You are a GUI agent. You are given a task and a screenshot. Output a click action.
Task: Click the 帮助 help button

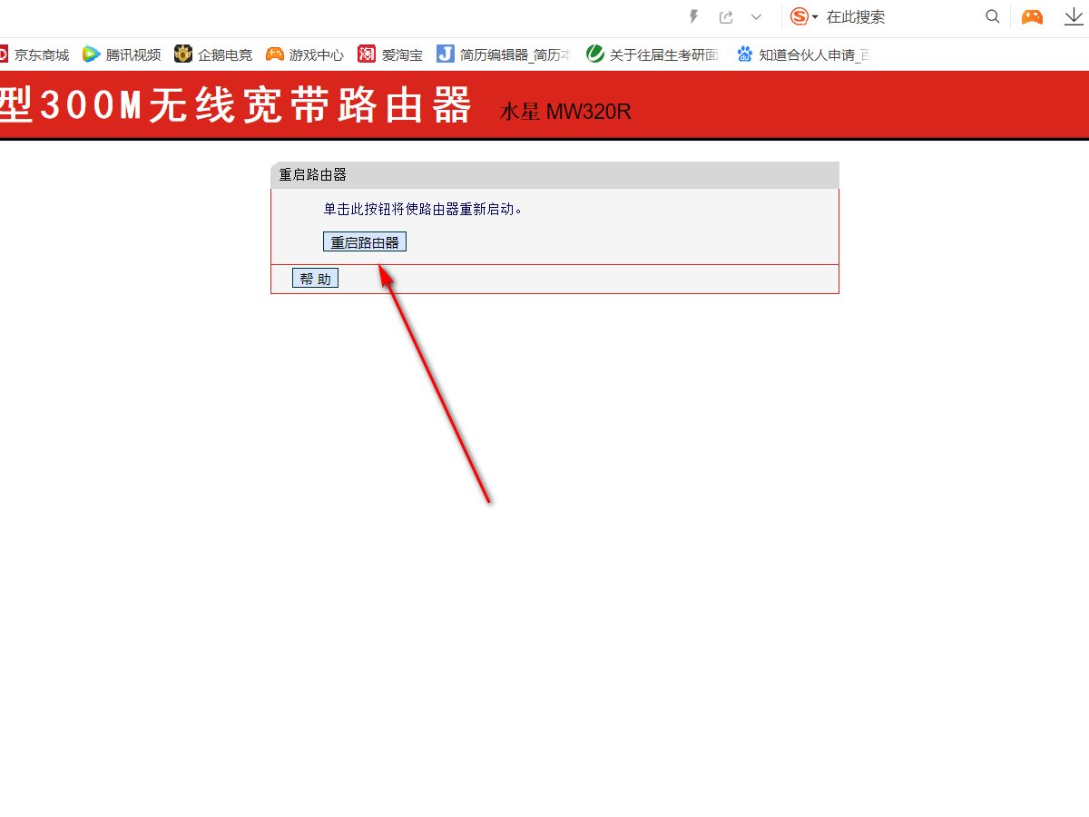click(x=315, y=278)
